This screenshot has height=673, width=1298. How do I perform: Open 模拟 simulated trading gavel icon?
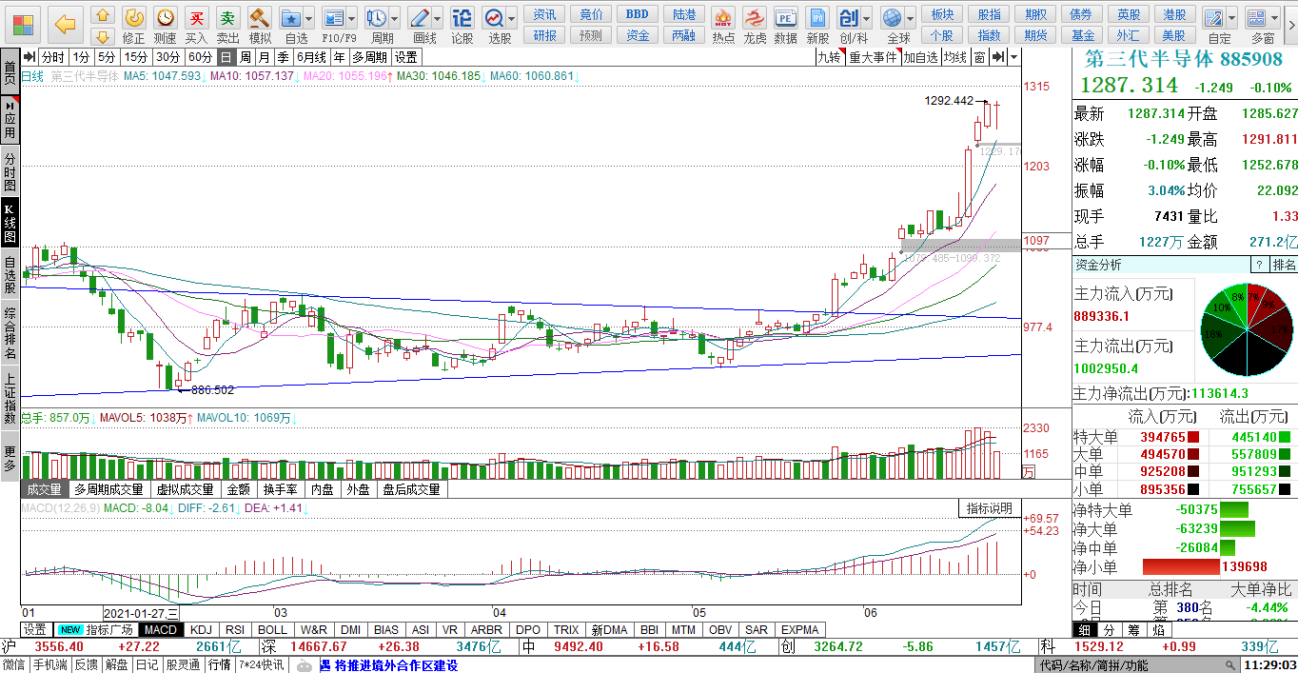point(260,18)
